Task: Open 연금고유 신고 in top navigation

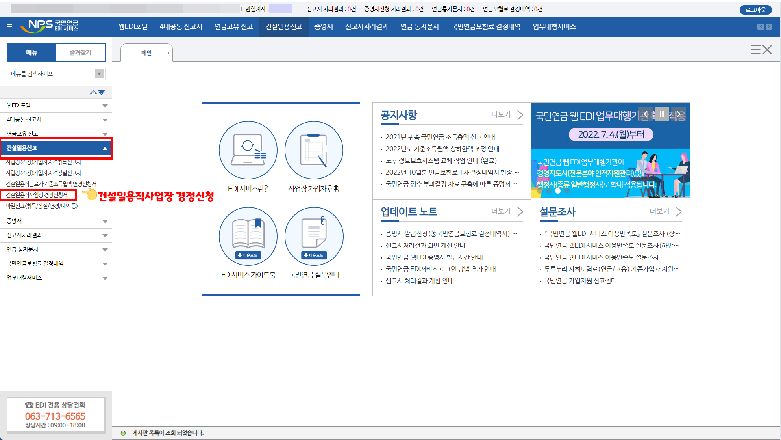Action: coord(234,27)
